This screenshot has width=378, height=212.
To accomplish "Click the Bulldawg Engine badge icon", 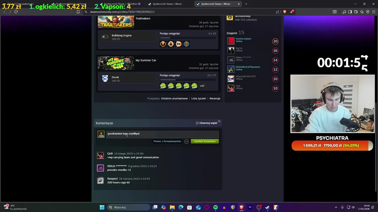I will tap(105, 37).
